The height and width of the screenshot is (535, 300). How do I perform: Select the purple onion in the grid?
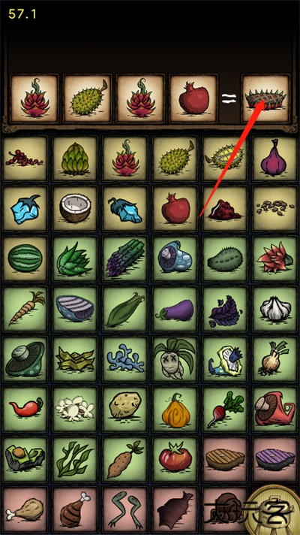coord(275,159)
